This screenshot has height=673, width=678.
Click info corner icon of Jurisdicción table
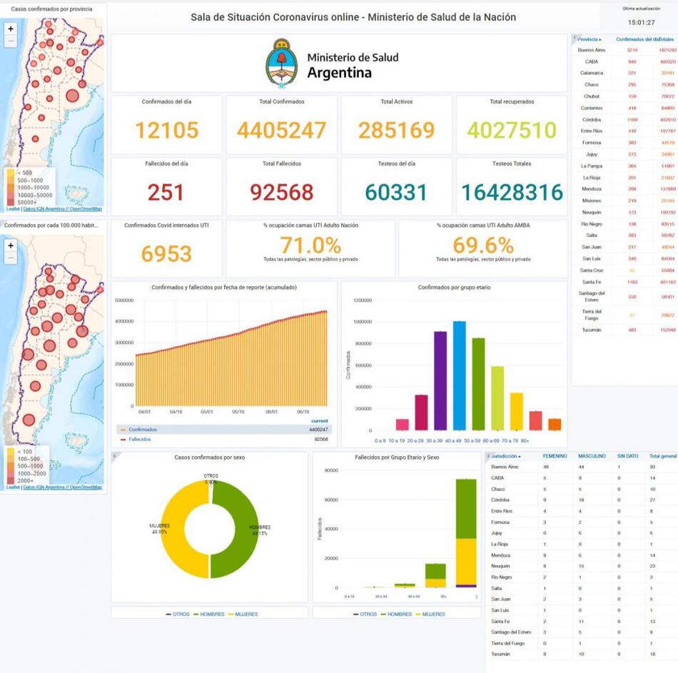click(488, 455)
